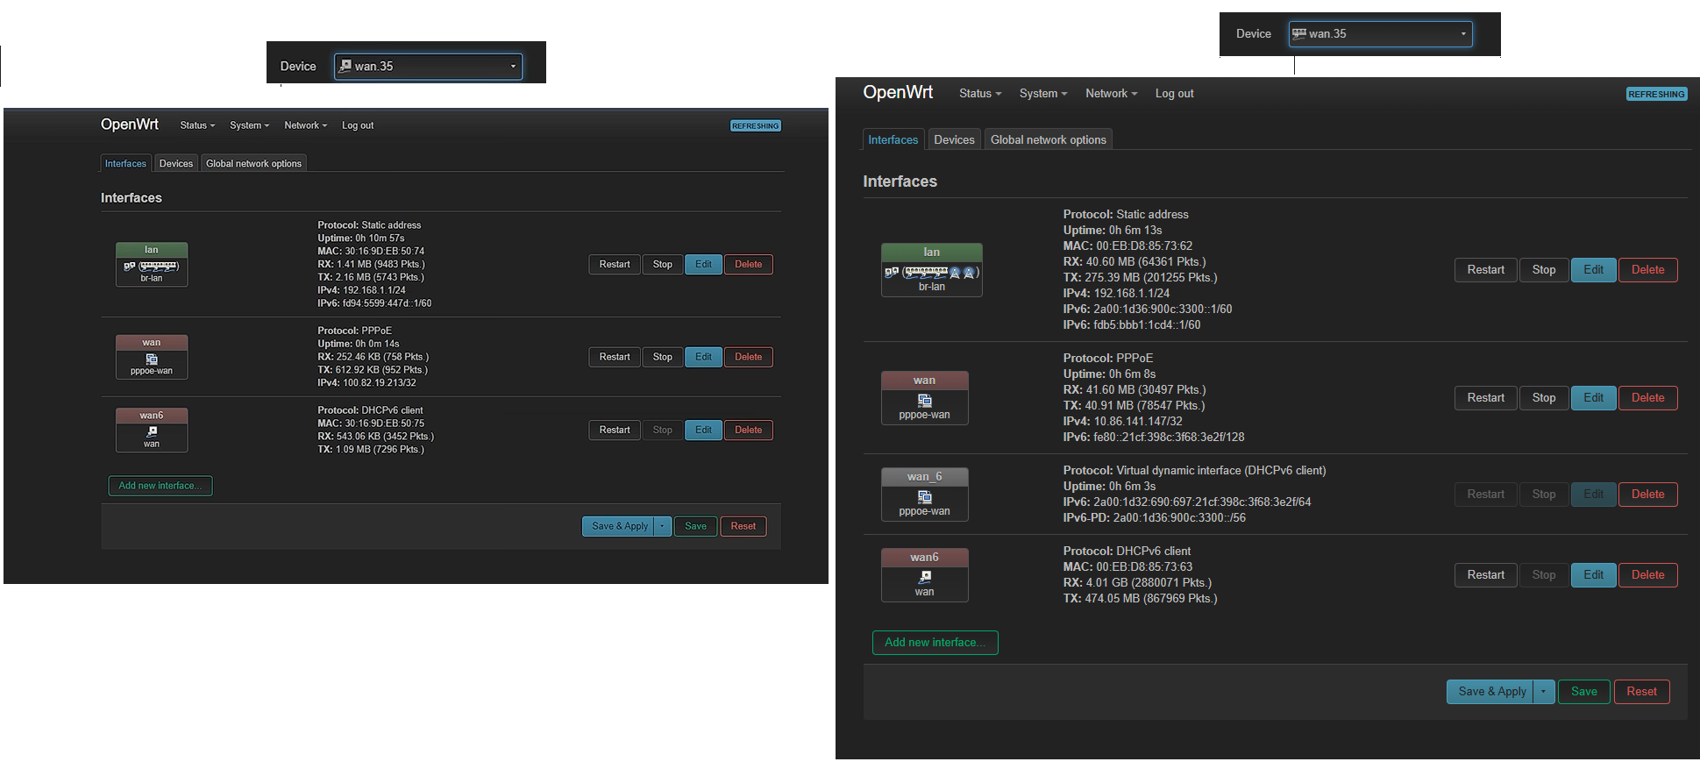Edit the lan interface in right panel

[1593, 270]
